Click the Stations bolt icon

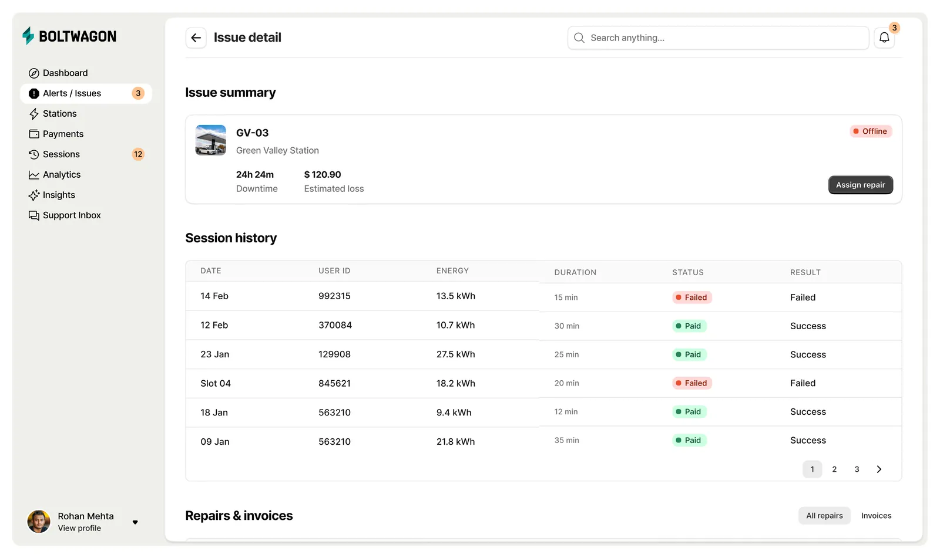[x=34, y=114]
